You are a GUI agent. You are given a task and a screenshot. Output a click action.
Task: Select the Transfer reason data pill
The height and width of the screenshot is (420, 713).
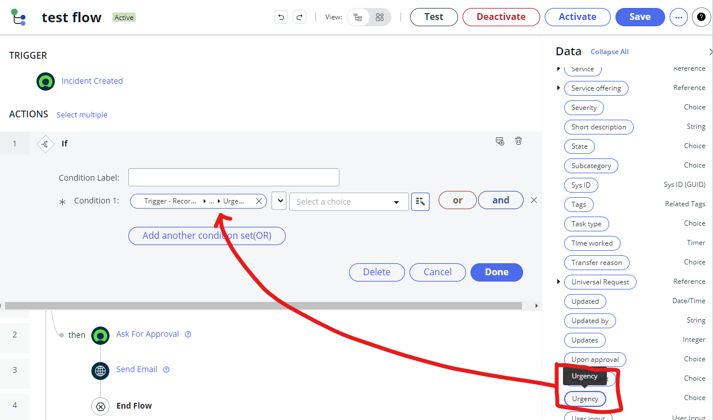pos(597,263)
